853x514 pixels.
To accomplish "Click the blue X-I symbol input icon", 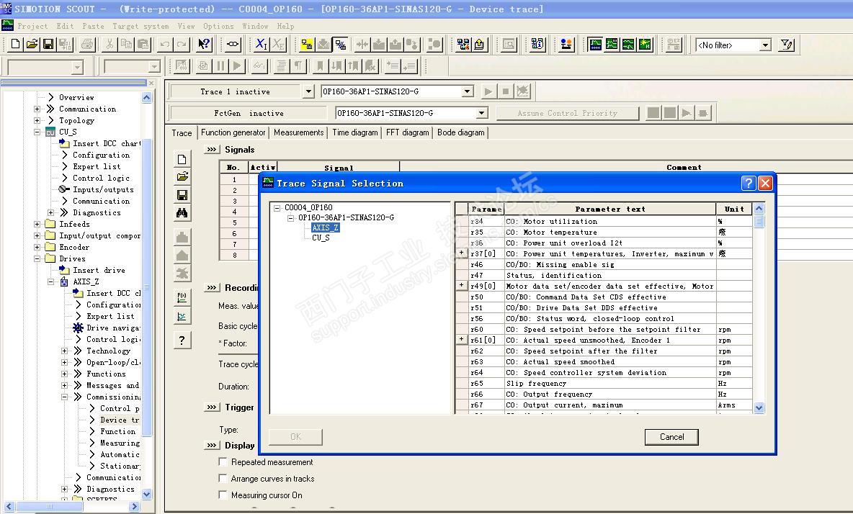I will pos(261,44).
